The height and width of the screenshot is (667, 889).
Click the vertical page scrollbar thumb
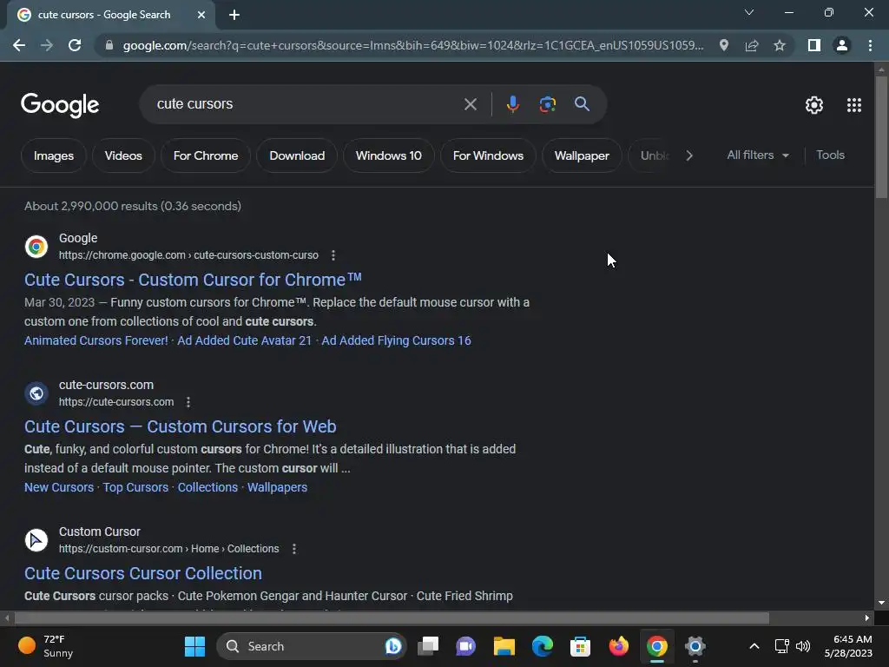[x=880, y=137]
